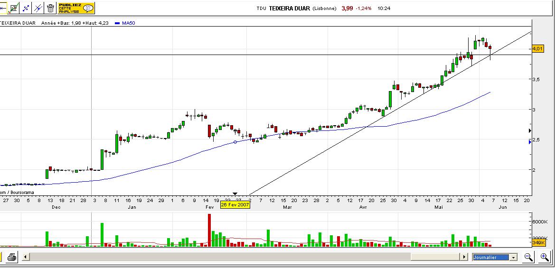The image size is (555, 268).
Task: Click the 10:24 time stamp
Action: coord(384,9)
